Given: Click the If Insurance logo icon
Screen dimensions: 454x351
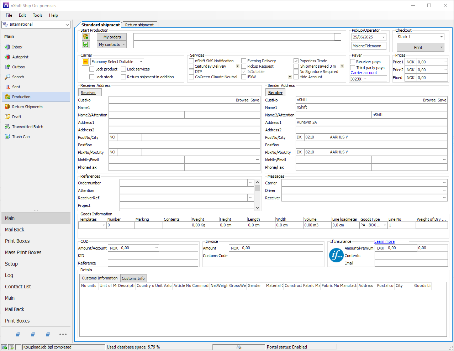Looking at the screenshot, I should (336, 255).
